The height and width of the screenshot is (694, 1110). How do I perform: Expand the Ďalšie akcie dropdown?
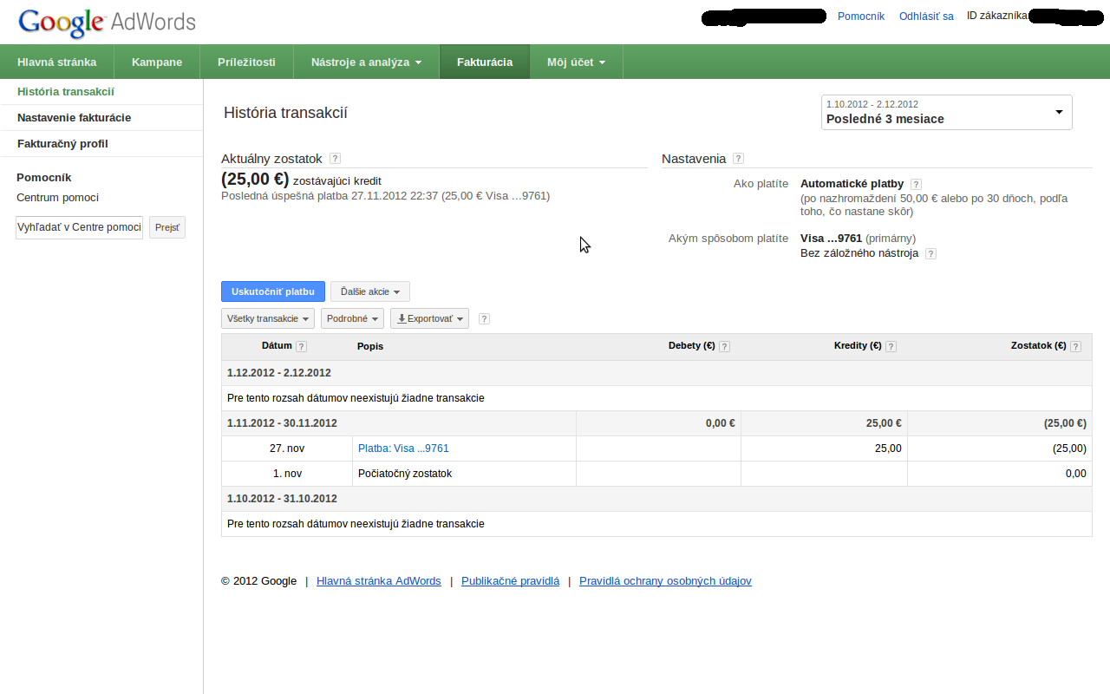pos(370,291)
